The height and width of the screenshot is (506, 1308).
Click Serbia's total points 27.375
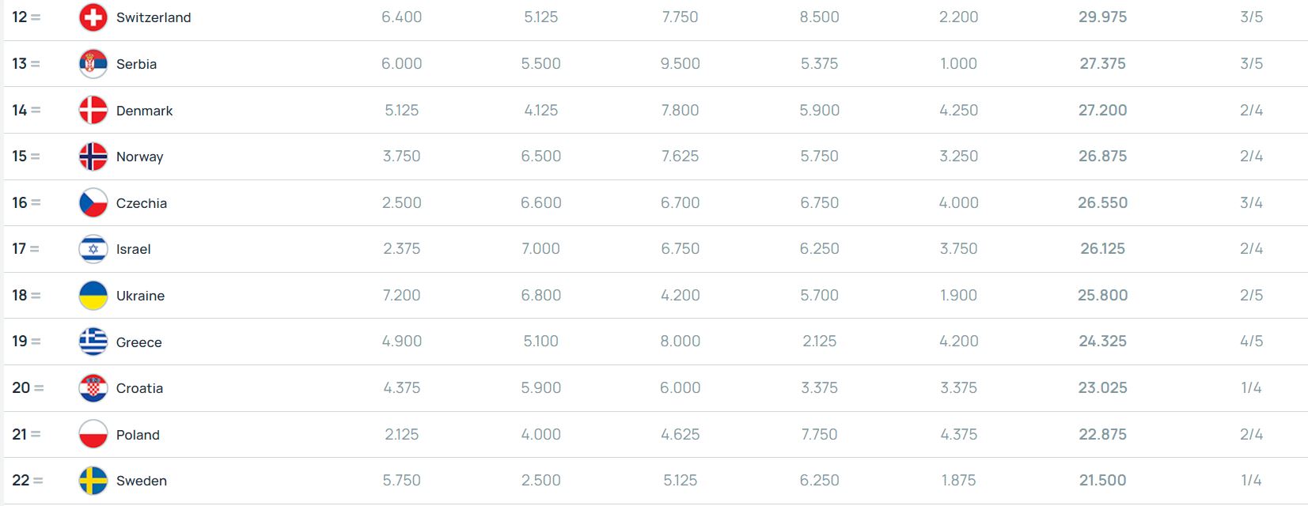1102,64
